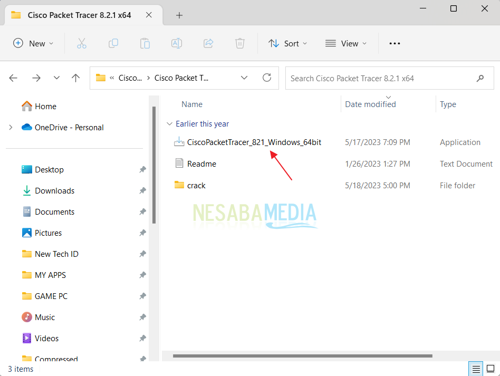Image resolution: width=500 pixels, height=376 pixels.
Task: Switch to details view layout button
Action: click(x=476, y=369)
